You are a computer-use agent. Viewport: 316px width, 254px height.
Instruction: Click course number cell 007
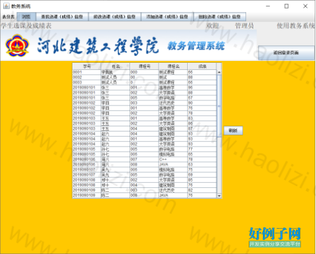[x=144, y=159]
